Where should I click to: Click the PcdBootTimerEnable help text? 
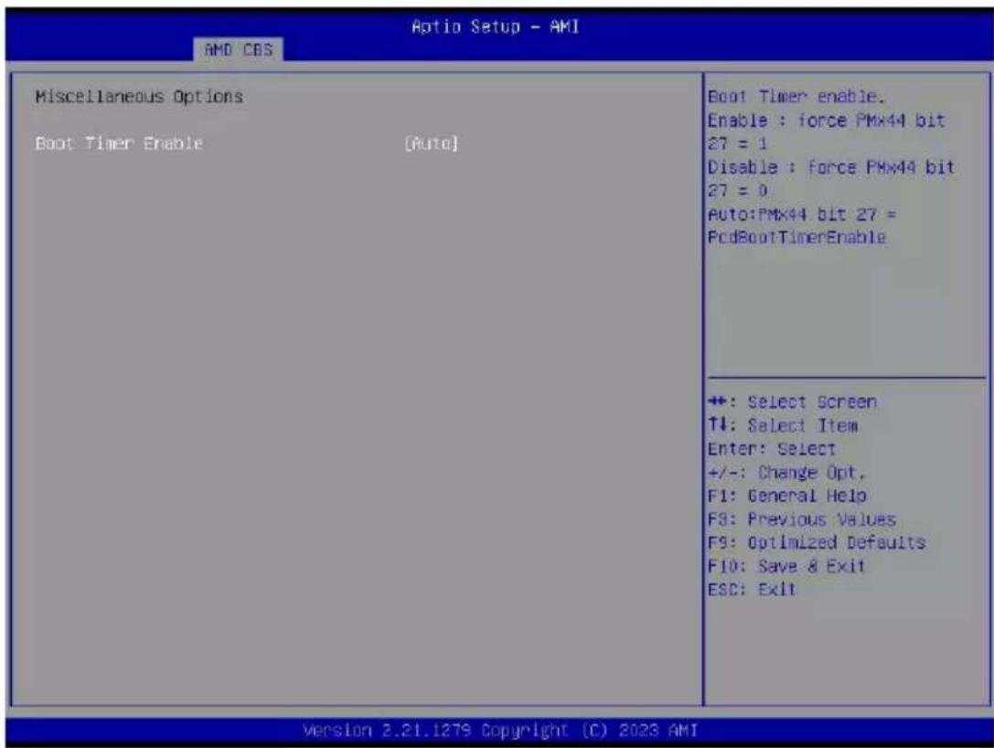796,238
